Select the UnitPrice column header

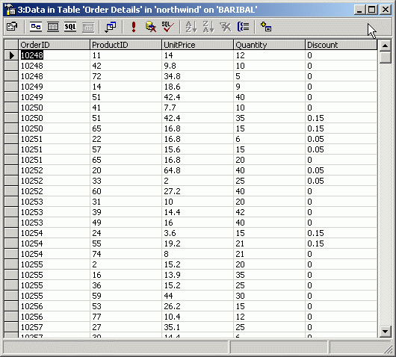point(197,45)
